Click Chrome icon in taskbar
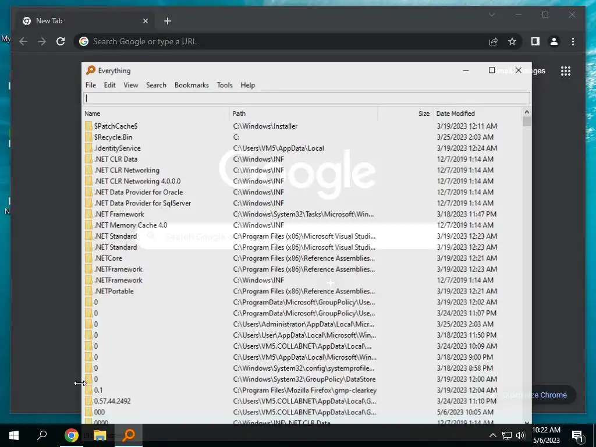Viewport: 596px width, 447px height. 71,435
